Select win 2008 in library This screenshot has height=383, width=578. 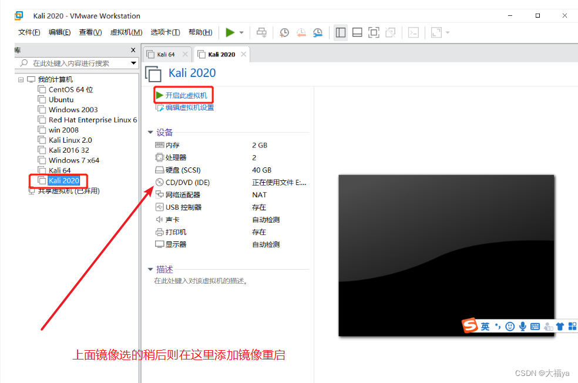point(63,130)
